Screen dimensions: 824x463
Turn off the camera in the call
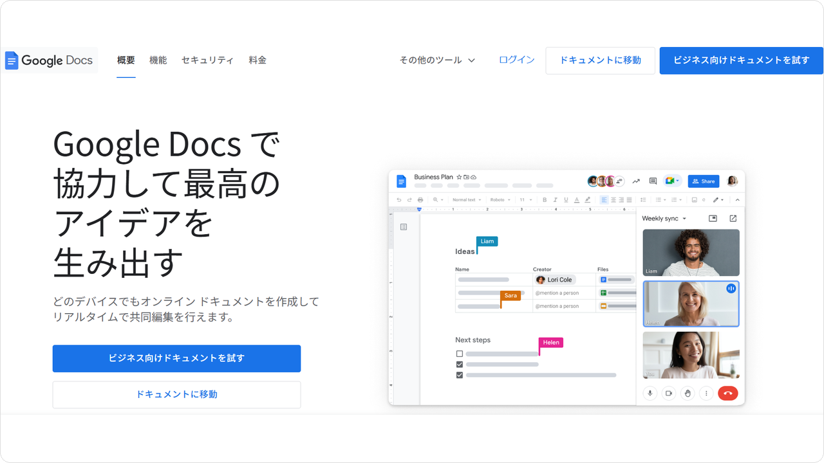tap(669, 393)
